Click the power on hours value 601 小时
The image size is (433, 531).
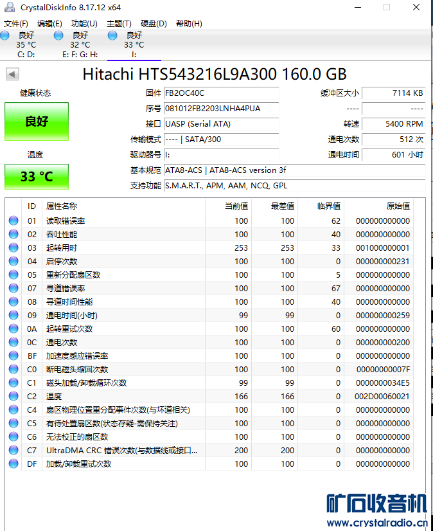[394, 155]
